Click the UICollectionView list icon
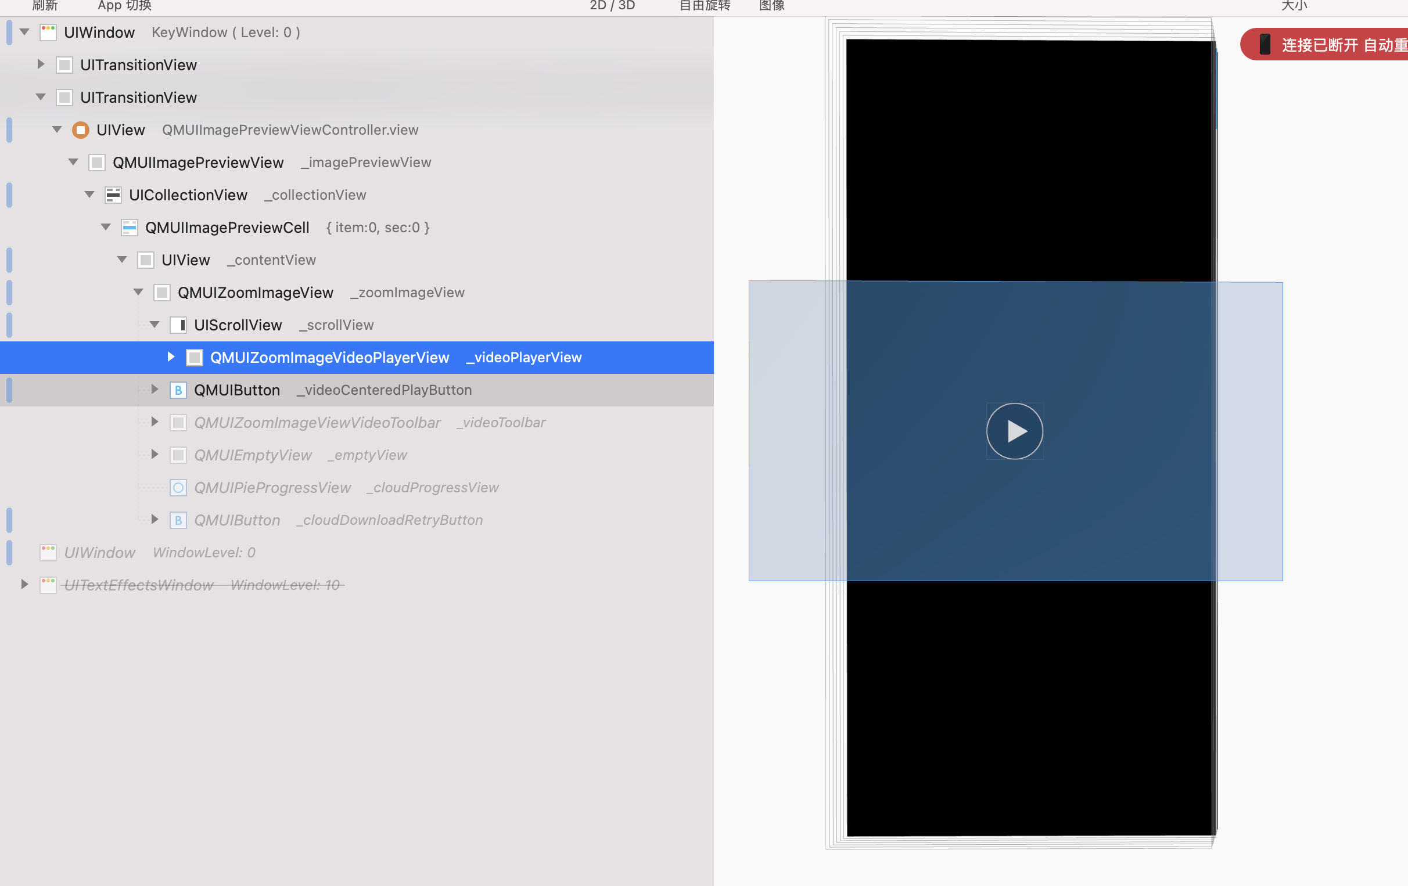The height and width of the screenshot is (886, 1408). 113,195
